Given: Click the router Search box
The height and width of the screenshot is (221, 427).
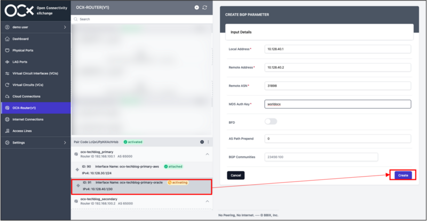Looking at the screenshot, I should [x=141, y=19].
